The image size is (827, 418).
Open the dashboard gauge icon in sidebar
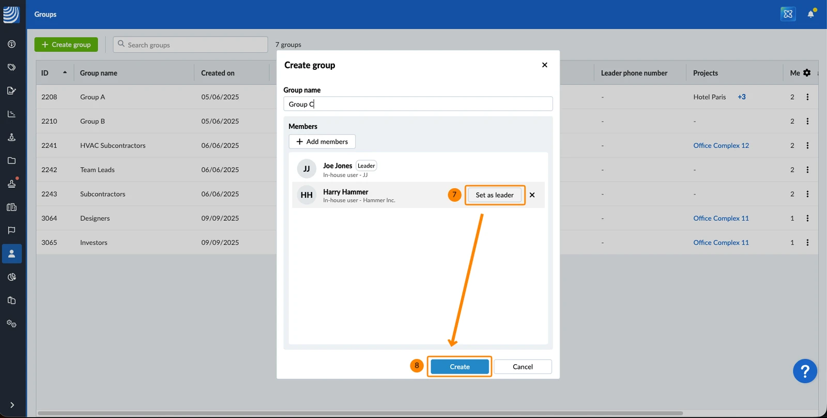coord(11,44)
